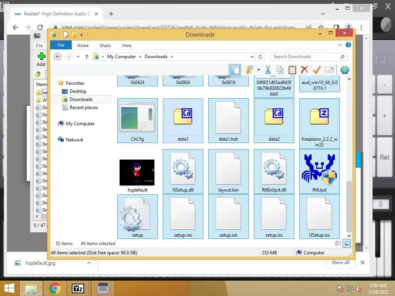The width and height of the screenshot is (395, 296).
Task: Select the setup.inx file
Action: (x=183, y=217)
